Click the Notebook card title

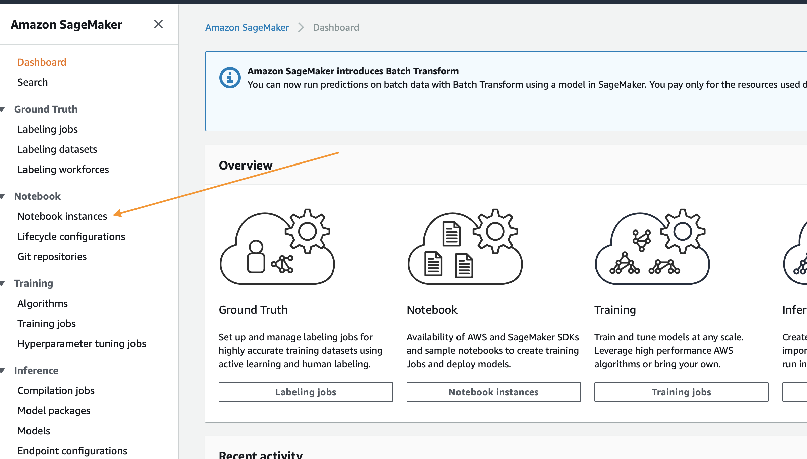click(x=432, y=310)
